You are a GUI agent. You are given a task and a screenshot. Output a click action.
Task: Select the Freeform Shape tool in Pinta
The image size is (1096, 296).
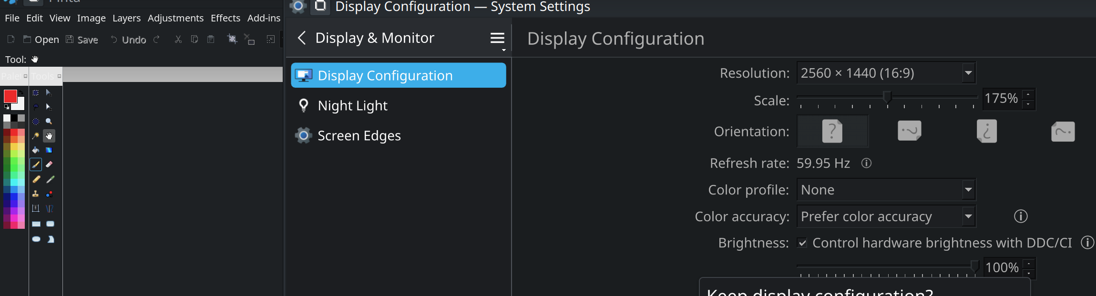coord(50,239)
